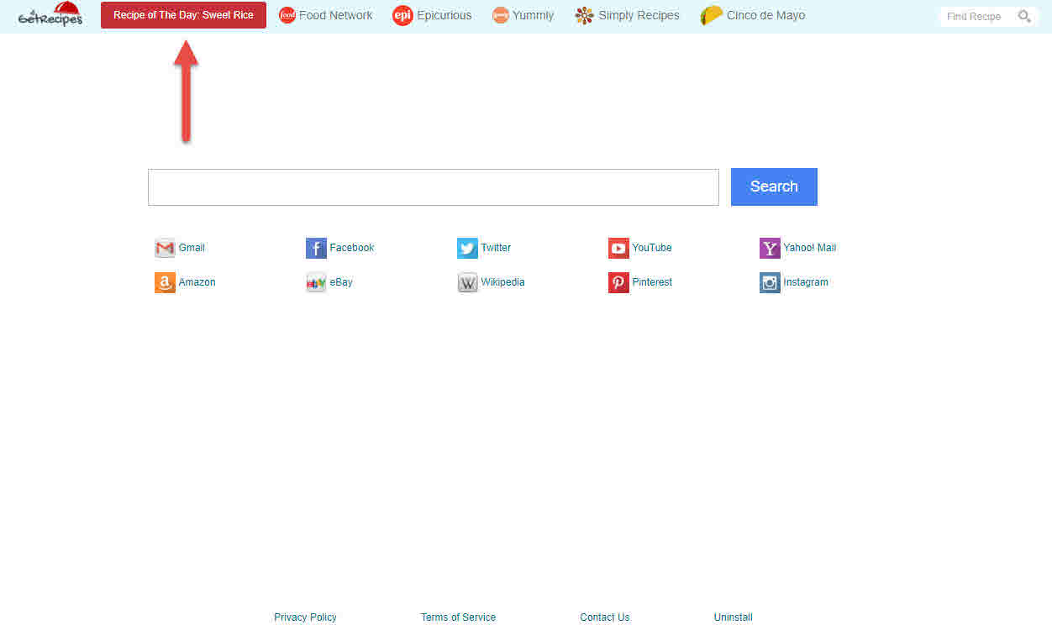1052x641 pixels.
Task: Open the Privacy Policy footer link
Action: click(305, 617)
